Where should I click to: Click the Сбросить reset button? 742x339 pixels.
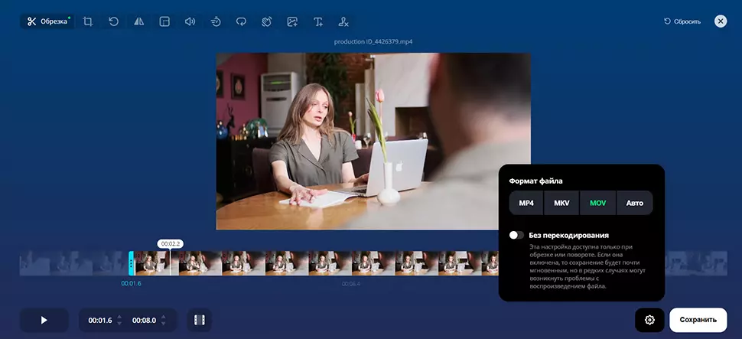(682, 21)
